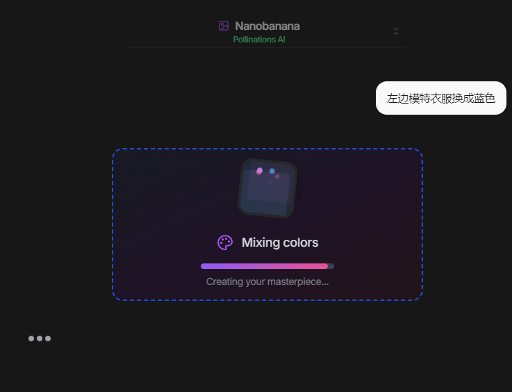The image size is (512, 392).
Task: Click the blue paint dot on the canvas card
Action: pyautogui.click(x=272, y=171)
